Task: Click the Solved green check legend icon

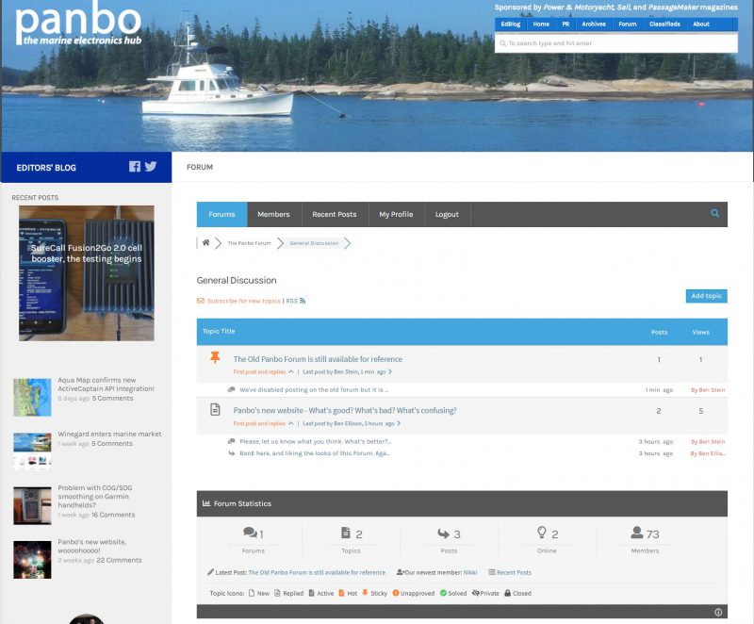Action: [443, 593]
